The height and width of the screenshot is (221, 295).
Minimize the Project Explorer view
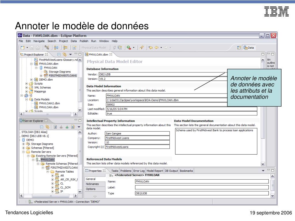point(76,54)
